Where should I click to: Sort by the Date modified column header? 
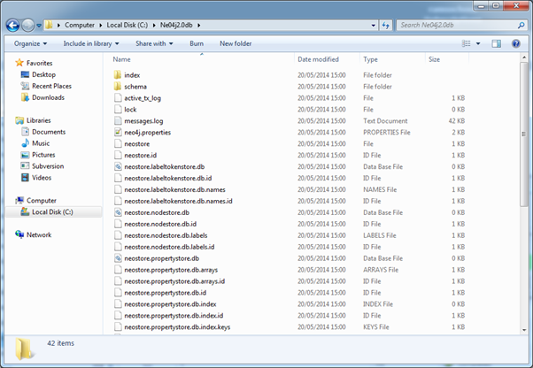[318, 59]
